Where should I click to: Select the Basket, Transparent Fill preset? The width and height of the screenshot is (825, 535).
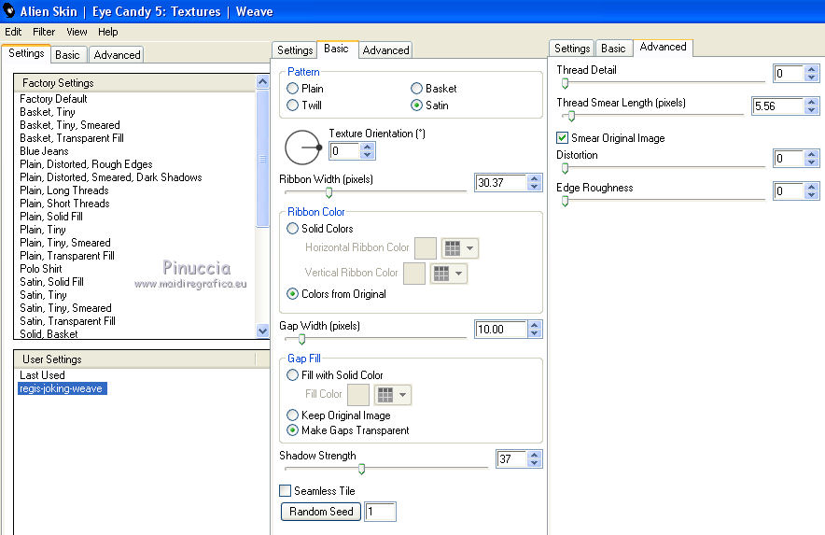[72, 138]
